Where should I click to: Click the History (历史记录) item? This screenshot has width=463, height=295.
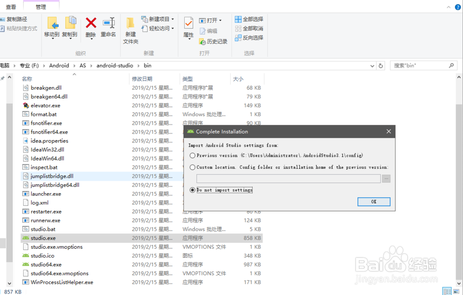(213, 42)
